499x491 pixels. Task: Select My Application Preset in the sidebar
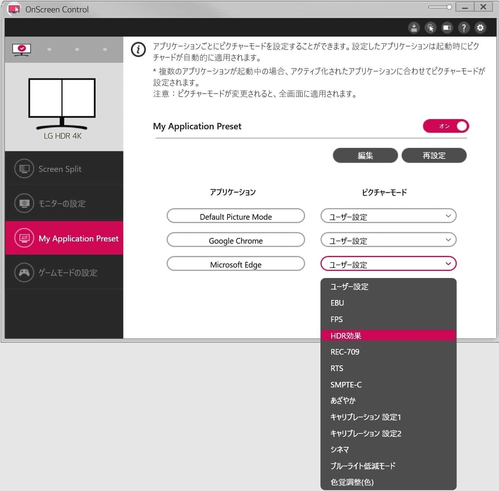click(64, 238)
